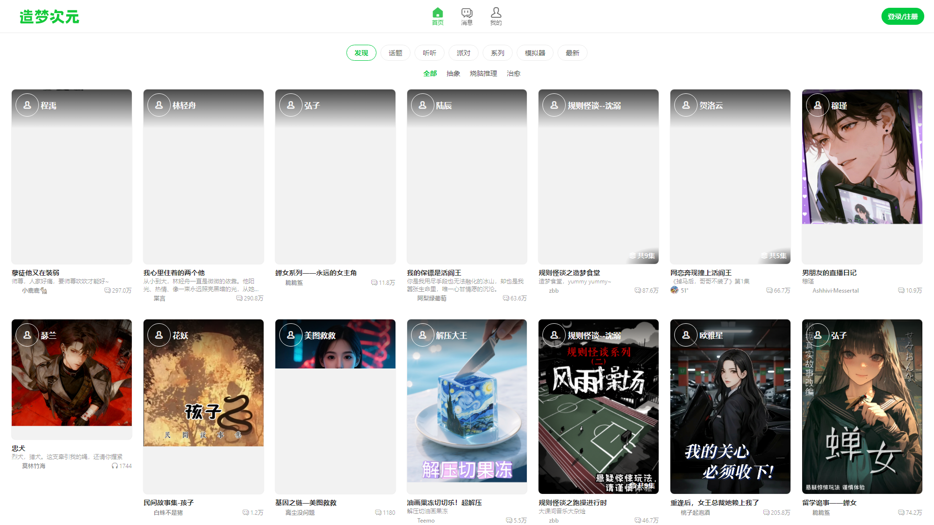The image size is (934, 525).
Task: Click the avatar icon beside 欧雅星
Action: (x=686, y=335)
